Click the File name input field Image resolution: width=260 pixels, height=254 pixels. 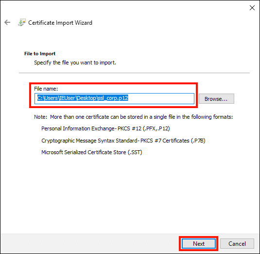114,98
